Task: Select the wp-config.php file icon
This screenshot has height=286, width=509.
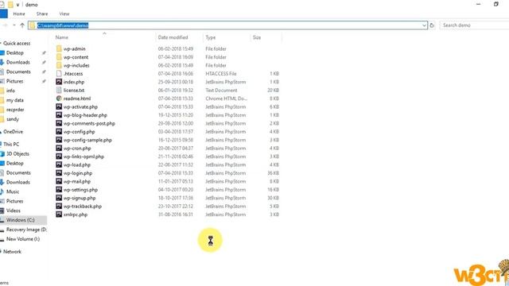Action: click(59, 132)
